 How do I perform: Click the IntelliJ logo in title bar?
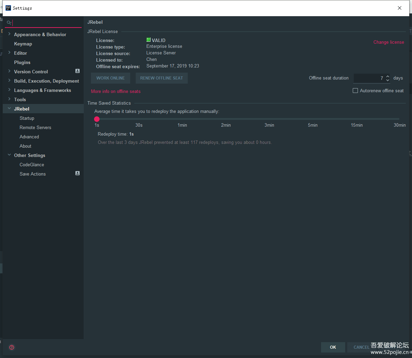tap(8, 8)
